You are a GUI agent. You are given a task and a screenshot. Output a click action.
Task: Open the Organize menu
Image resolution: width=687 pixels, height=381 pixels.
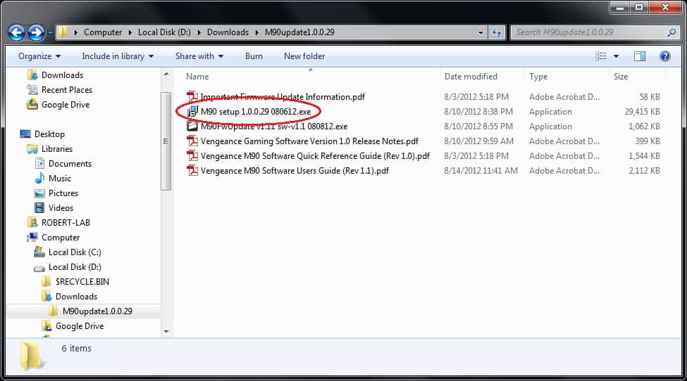39,56
